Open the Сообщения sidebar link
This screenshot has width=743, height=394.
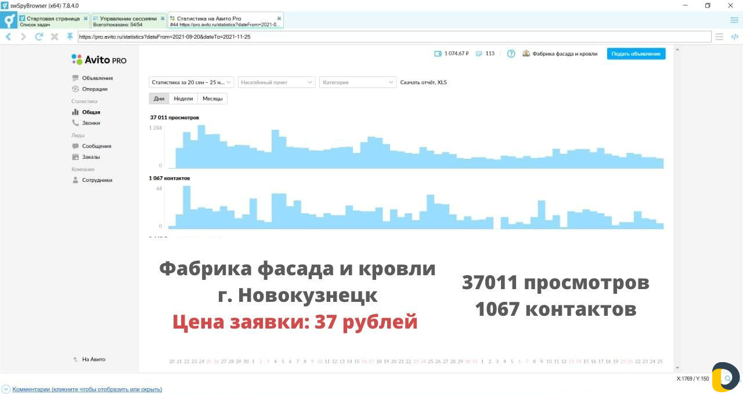[97, 146]
